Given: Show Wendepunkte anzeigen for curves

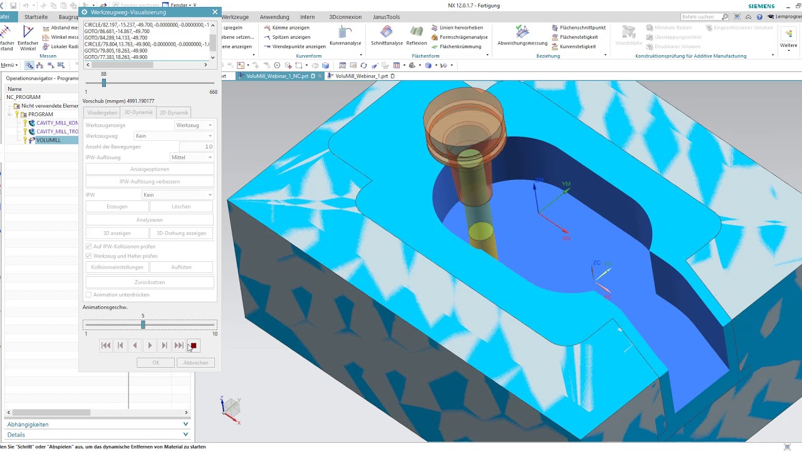Looking at the screenshot, I should coord(294,46).
